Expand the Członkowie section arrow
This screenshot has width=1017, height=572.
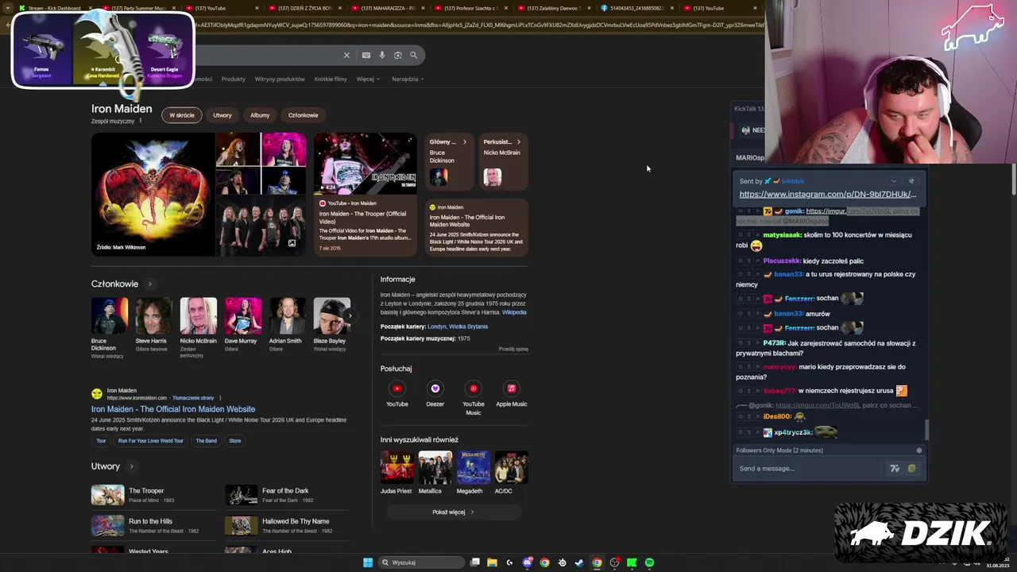149,284
